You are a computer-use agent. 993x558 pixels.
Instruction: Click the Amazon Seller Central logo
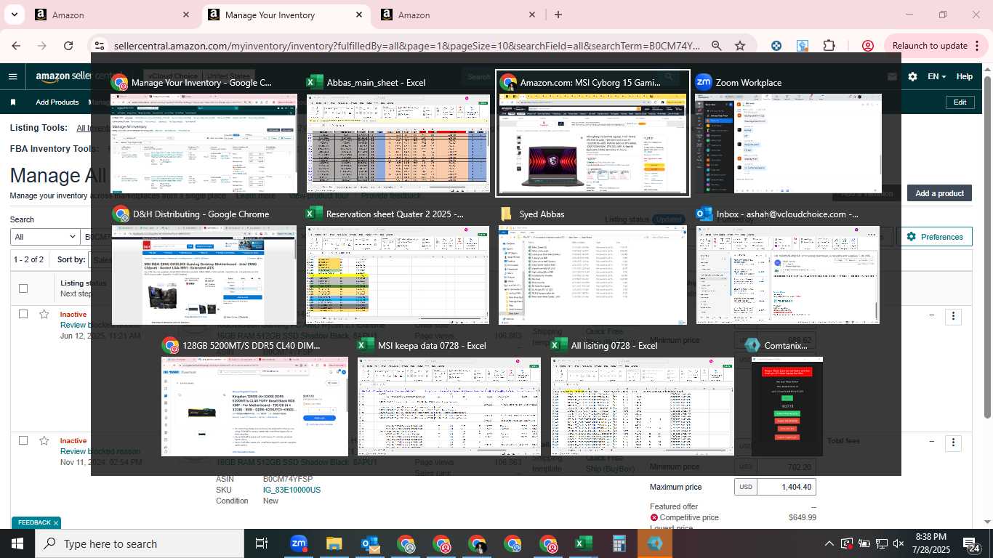coord(63,76)
